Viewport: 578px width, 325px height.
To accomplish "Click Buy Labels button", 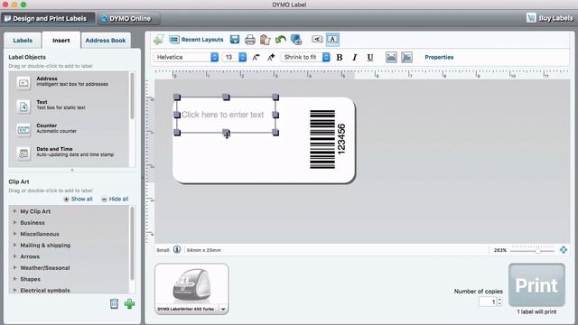I will [x=550, y=18].
